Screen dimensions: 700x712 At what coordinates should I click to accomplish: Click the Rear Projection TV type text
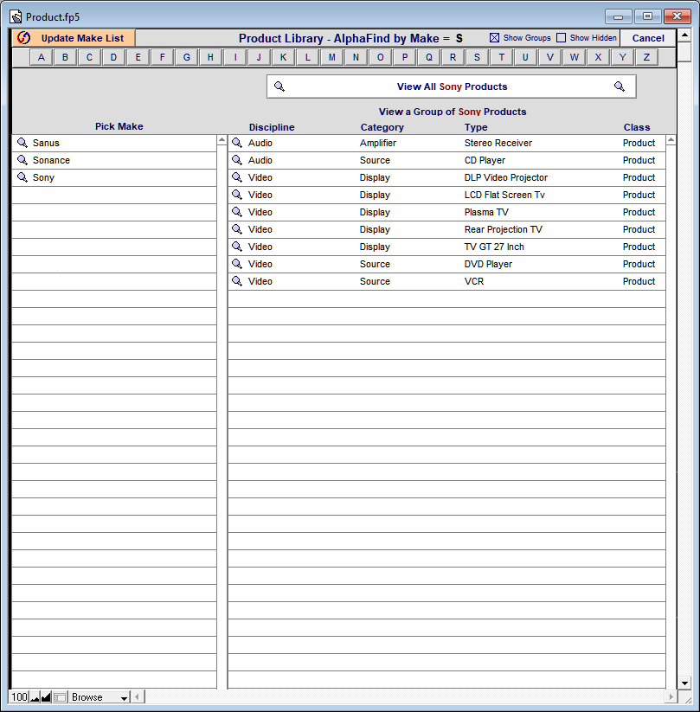[x=503, y=229]
